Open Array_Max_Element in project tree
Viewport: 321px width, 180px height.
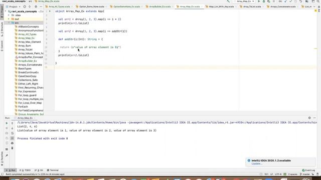[x=30, y=42]
